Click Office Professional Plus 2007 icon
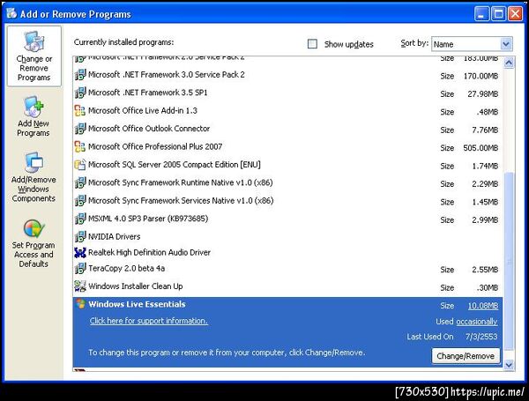This screenshot has height=401, width=529. pos(80,146)
